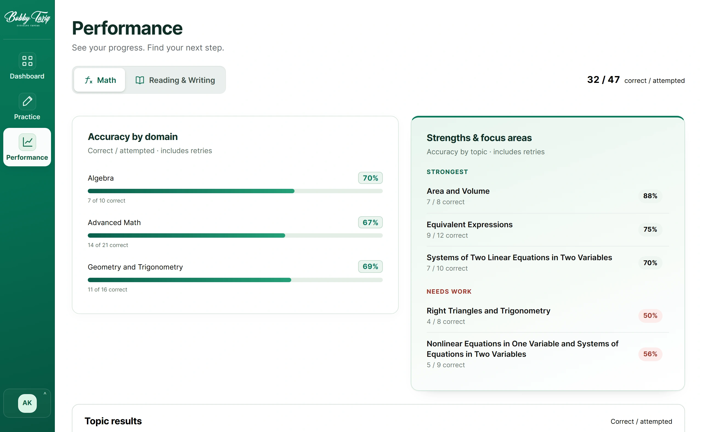
Task: Click Right Triangles and Trigonometry topic
Action: click(x=488, y=311)
